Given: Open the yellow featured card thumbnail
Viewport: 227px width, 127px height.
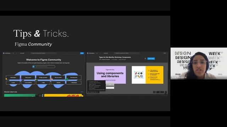Looking at the screenshot, I should coord(64,95).
